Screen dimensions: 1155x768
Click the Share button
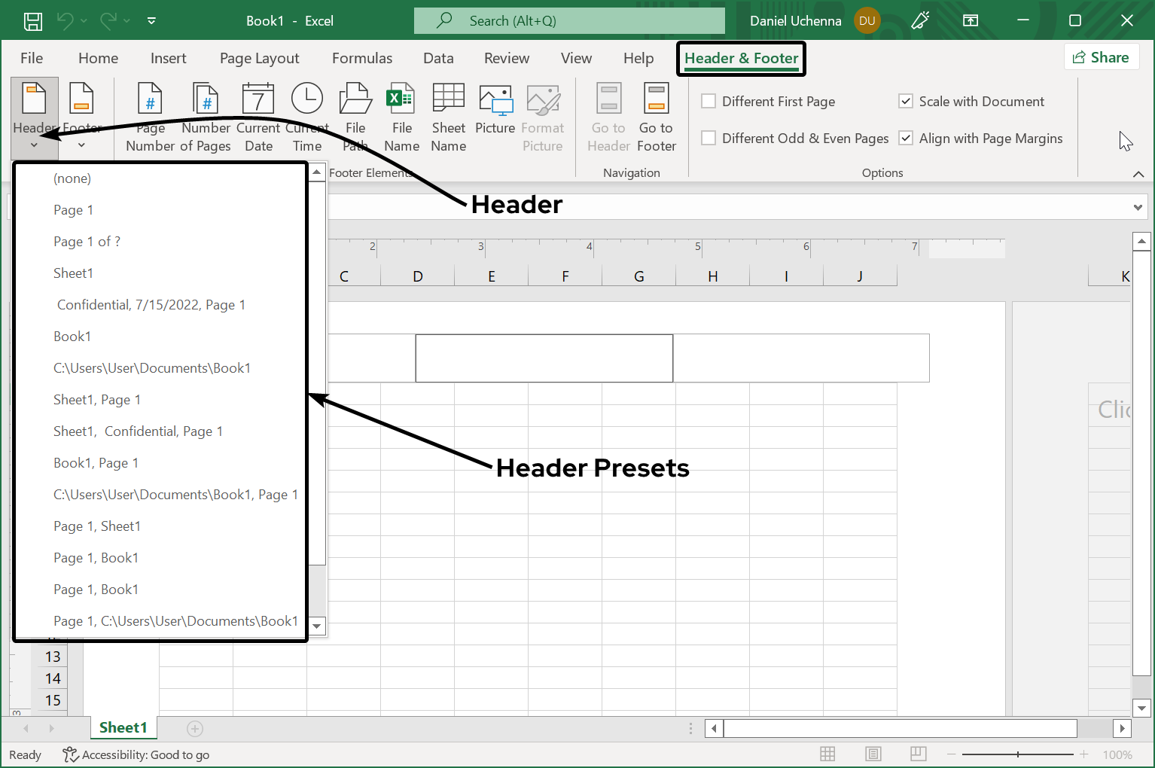1101,57
